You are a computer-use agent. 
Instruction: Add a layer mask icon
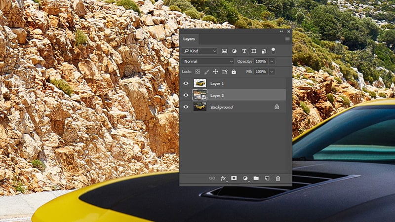234,178
